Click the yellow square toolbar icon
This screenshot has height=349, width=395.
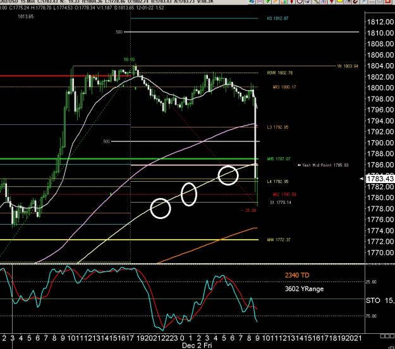click(x=339, y=1)
